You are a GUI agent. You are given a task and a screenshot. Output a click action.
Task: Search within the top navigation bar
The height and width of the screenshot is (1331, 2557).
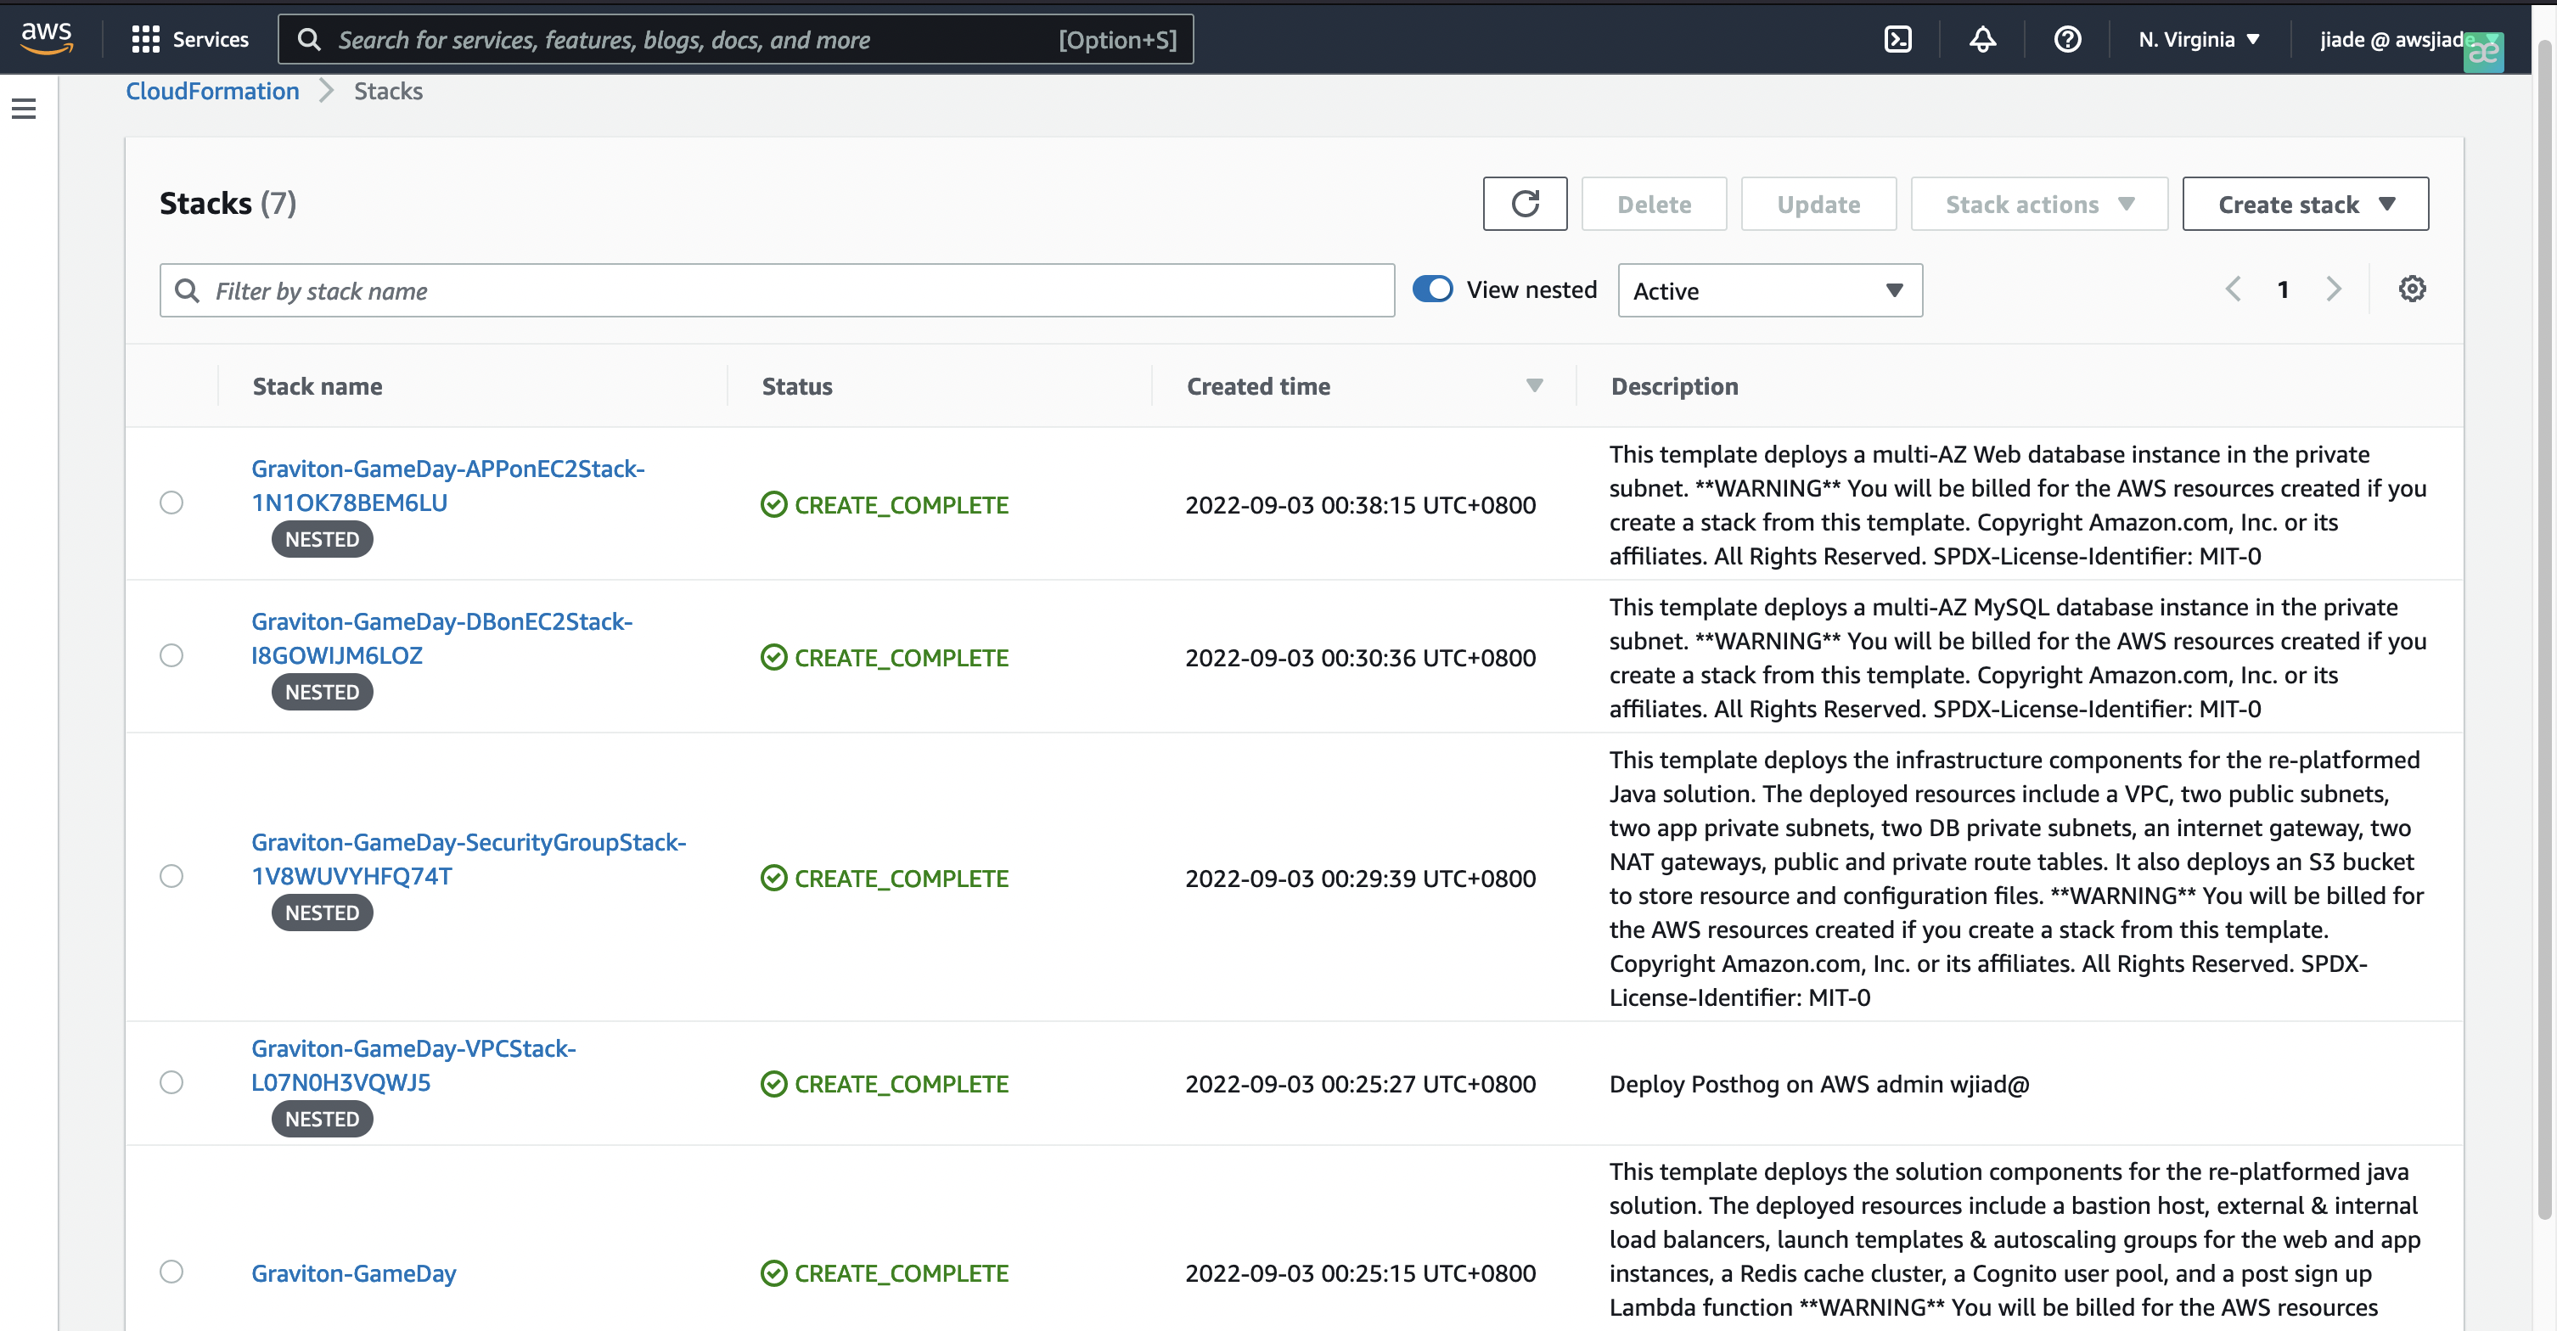coord(734,40)
